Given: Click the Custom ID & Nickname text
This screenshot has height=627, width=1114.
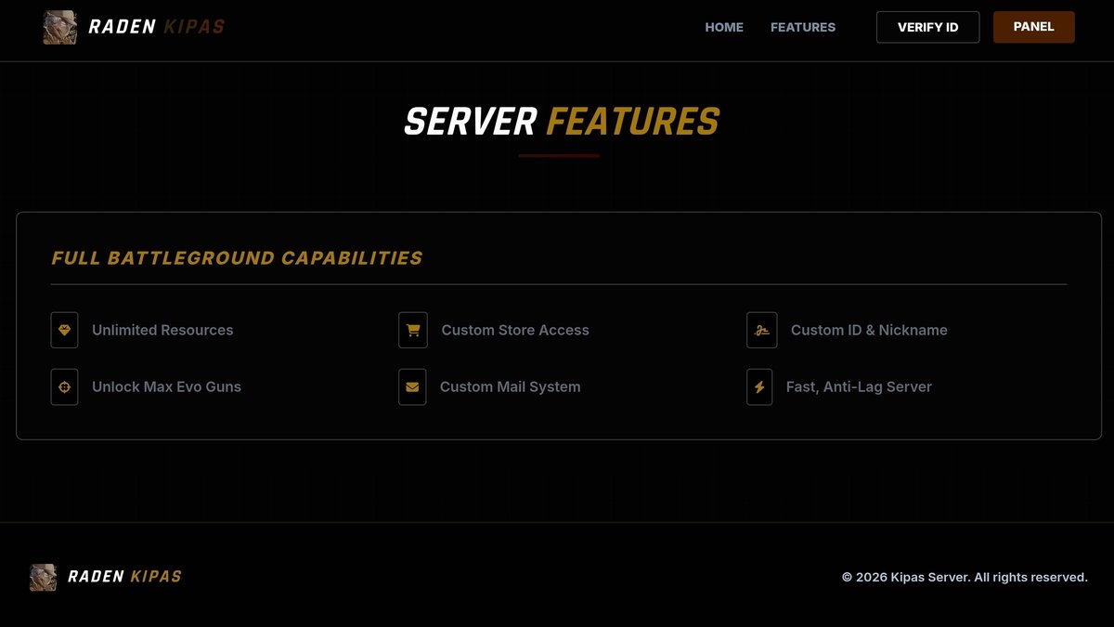Looking at the screenshot, I should point(869,330).
